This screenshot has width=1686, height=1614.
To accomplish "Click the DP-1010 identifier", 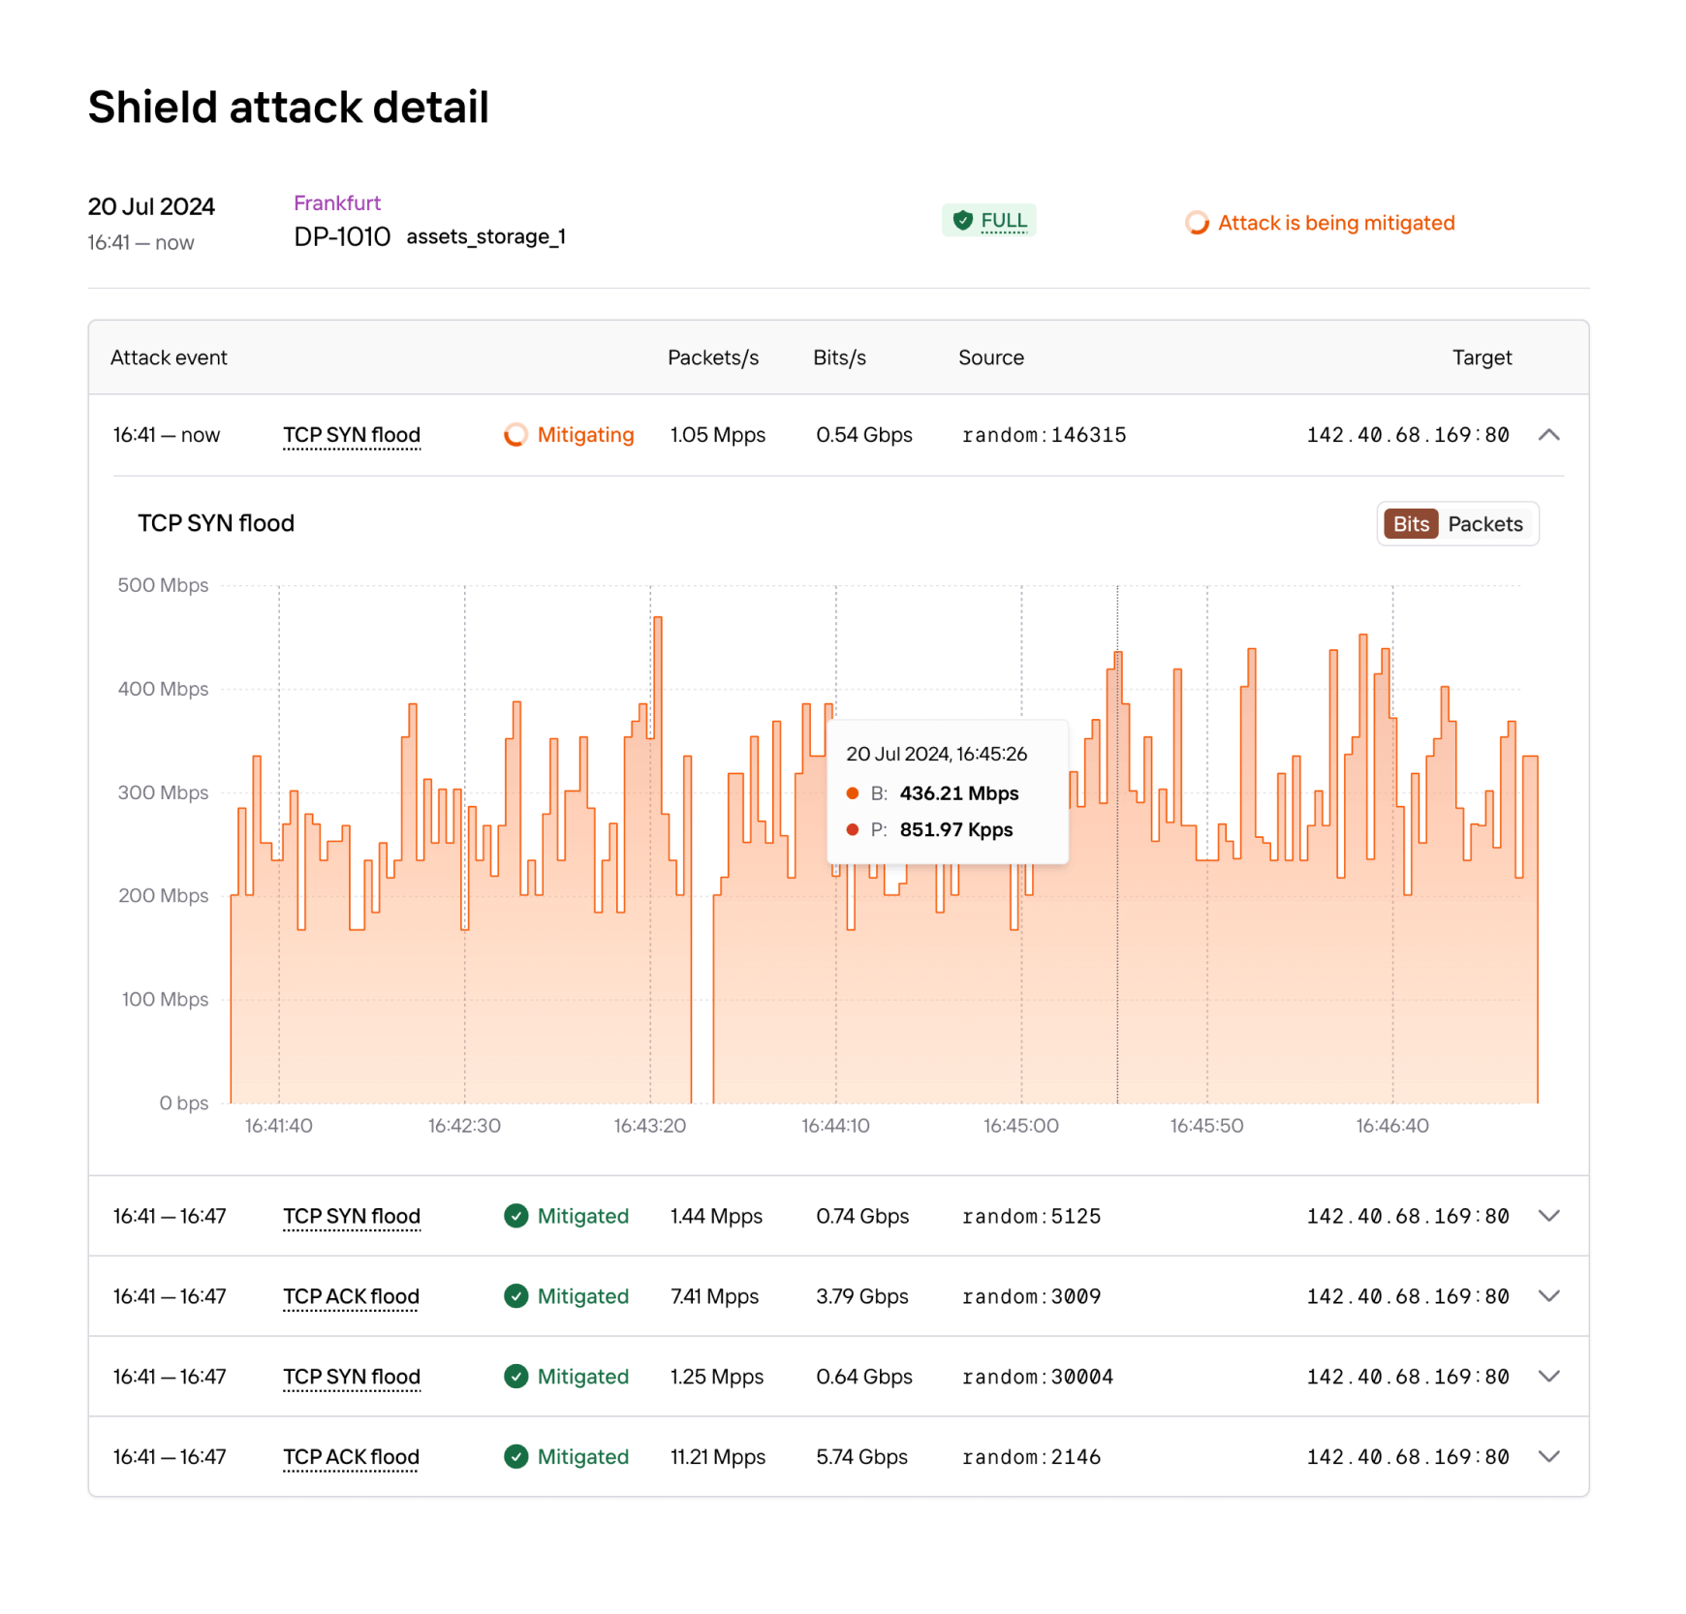I will [x=342, y=236].
